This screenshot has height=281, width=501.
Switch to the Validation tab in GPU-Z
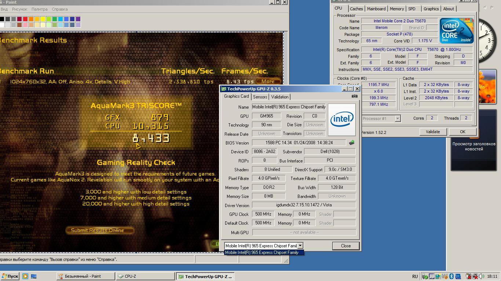[x=280, y=97]
